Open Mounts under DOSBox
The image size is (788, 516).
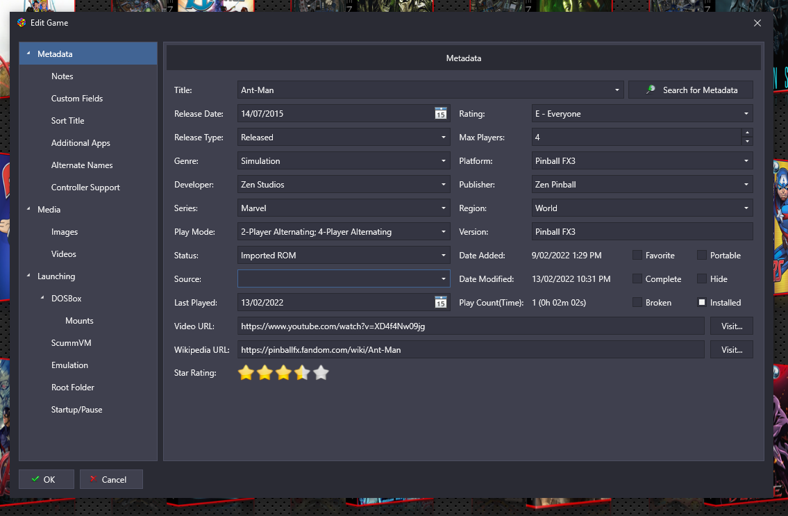pyautogui.click(x=79, y=320)
